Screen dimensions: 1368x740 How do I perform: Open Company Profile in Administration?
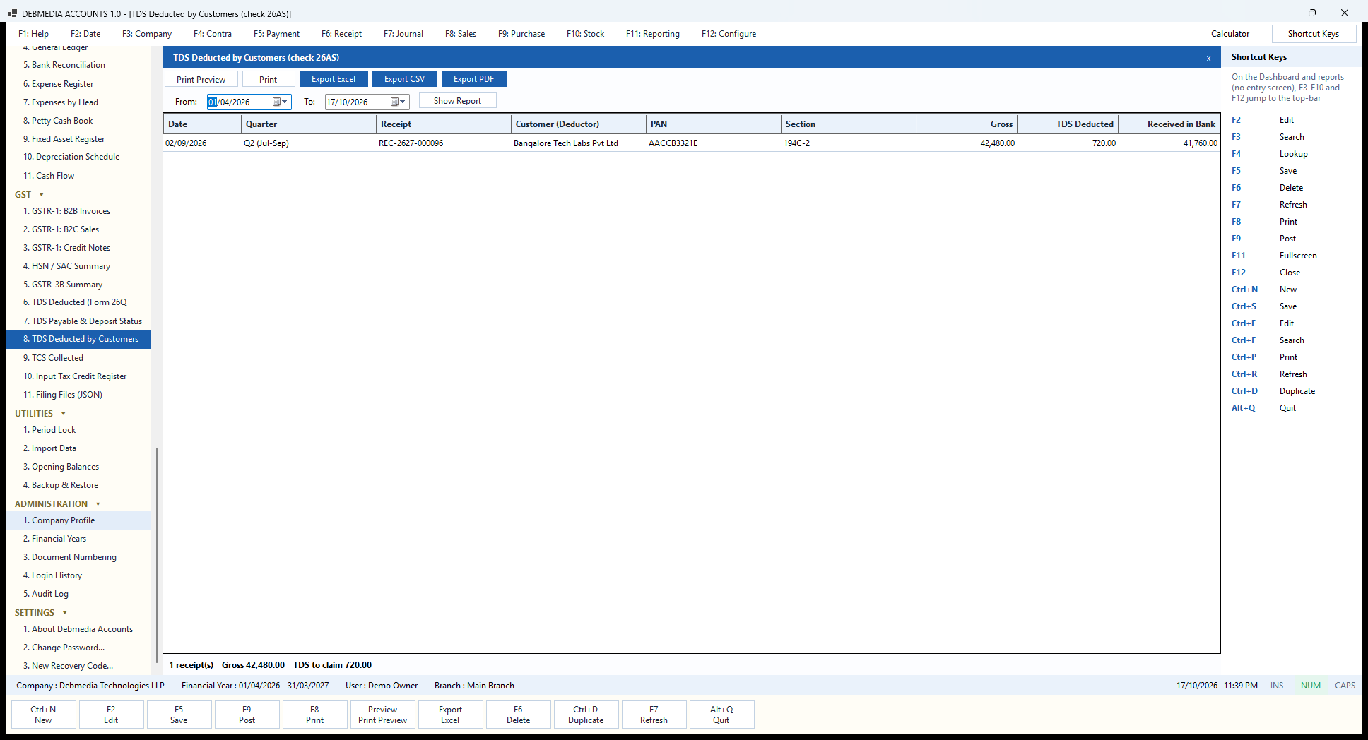(78, 520)
